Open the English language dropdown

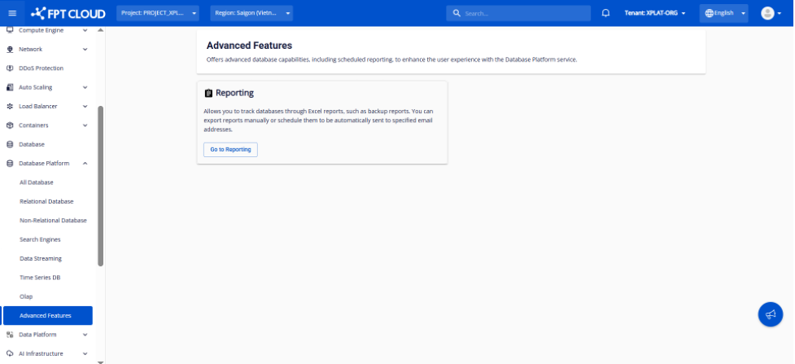click(723, 13)
